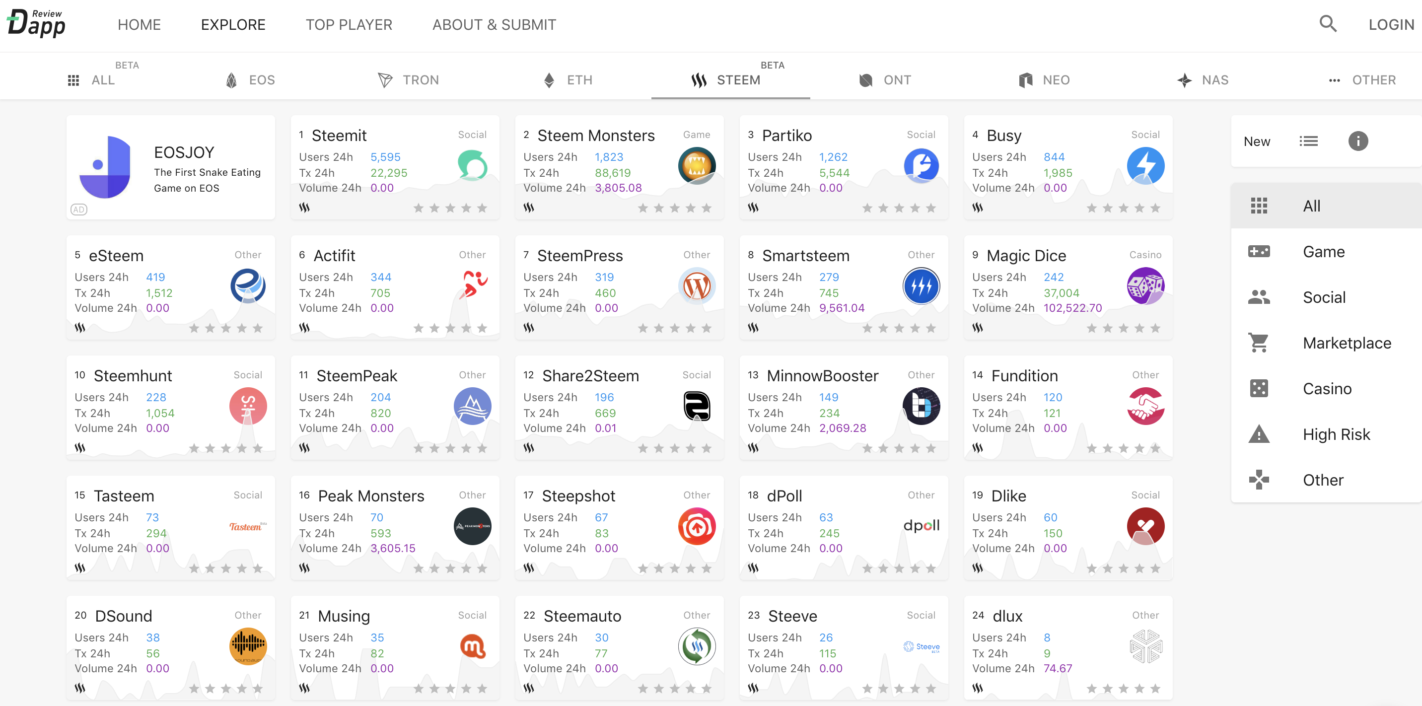Click the Partiko app logo
The height and width of the screenshot is (706, 1422).
(x=922, y=166)
